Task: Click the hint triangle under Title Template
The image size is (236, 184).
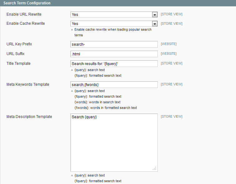Action: [72, 70]
